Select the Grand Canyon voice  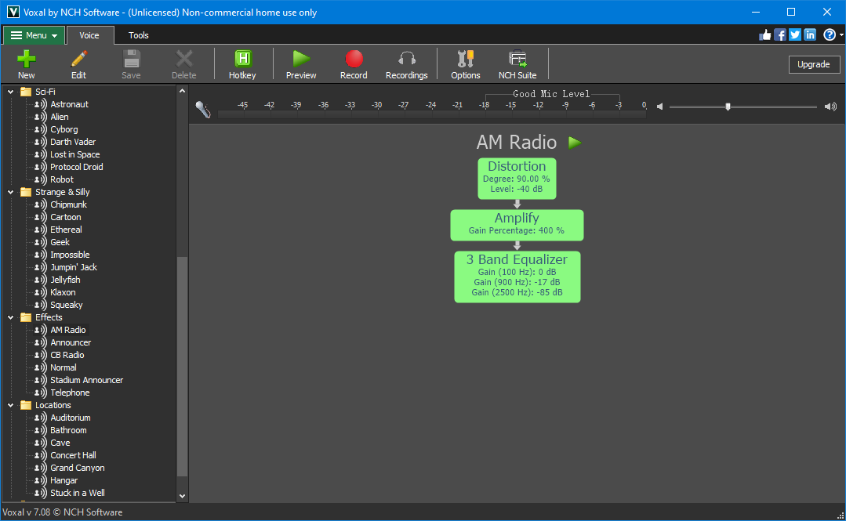tap(77, 468)
